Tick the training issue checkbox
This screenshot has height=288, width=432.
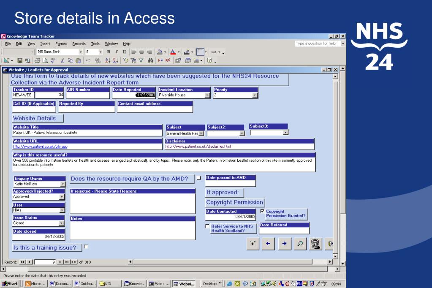(x=86, y=247)
